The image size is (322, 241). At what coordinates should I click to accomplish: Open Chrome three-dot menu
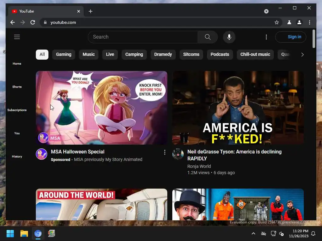tap(309, 22)
